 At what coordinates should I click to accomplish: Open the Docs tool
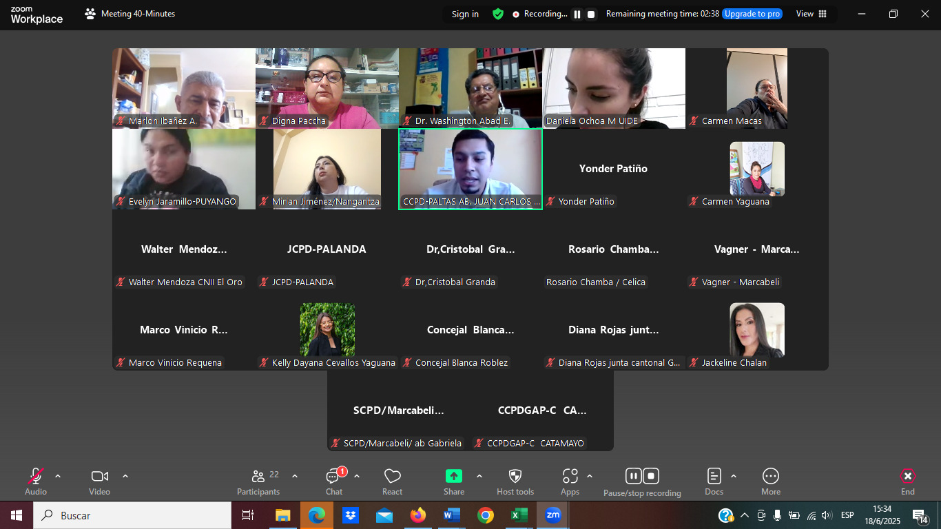tap(714, 481)
